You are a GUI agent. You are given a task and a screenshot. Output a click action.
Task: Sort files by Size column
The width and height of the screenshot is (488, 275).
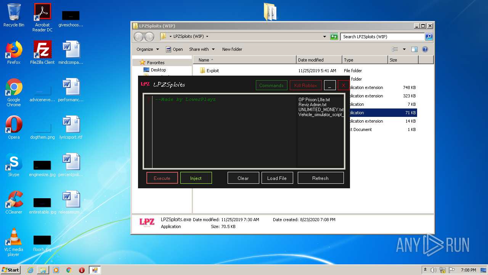click(403, 60)
